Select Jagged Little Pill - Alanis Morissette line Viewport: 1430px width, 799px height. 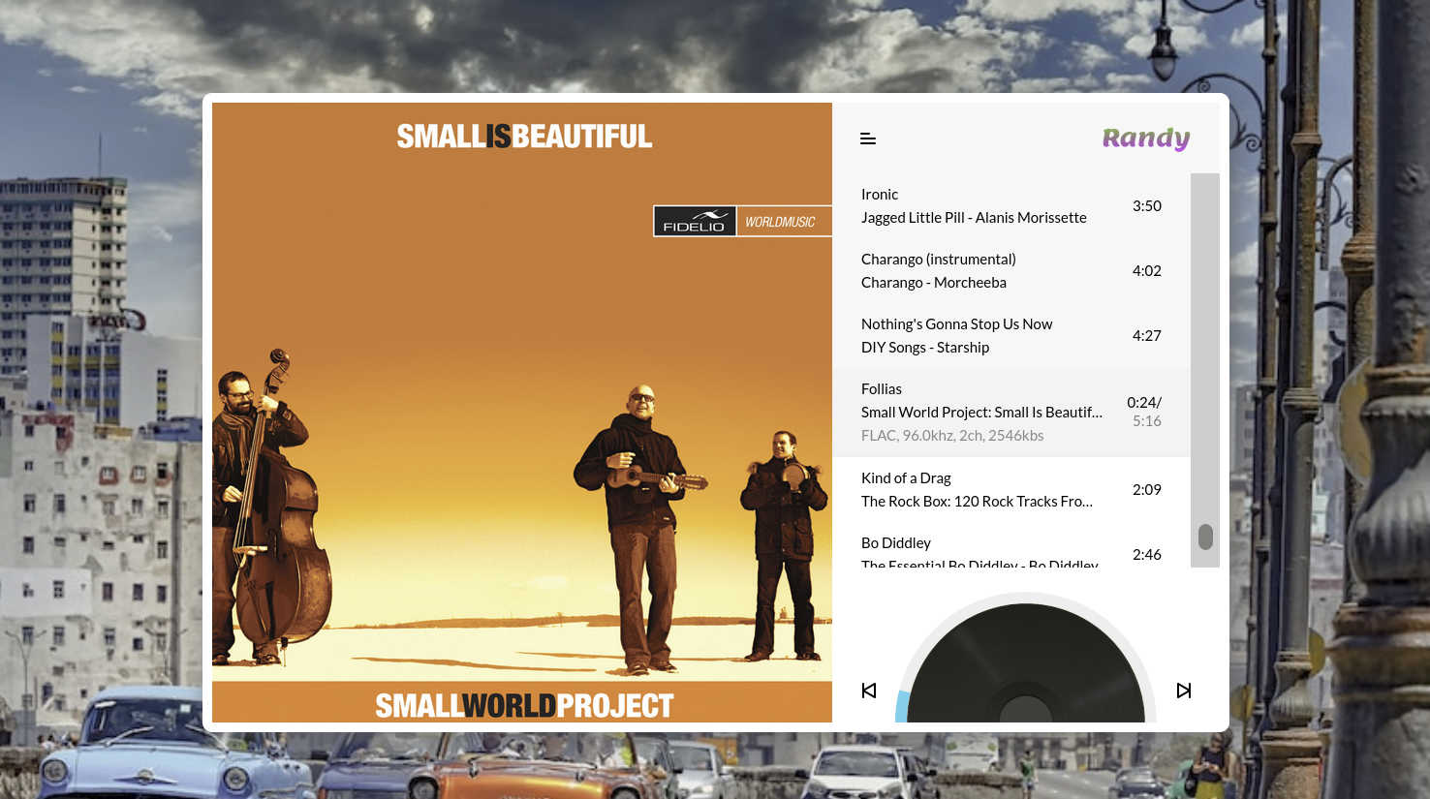point(974,218)
